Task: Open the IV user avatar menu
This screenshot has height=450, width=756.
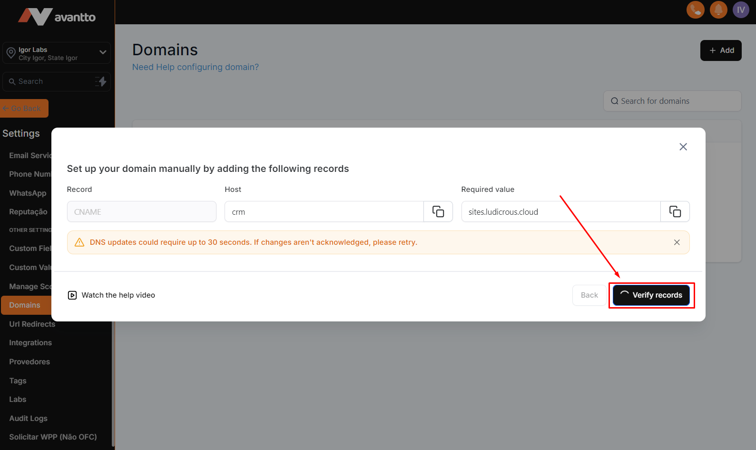Action: 740,10
